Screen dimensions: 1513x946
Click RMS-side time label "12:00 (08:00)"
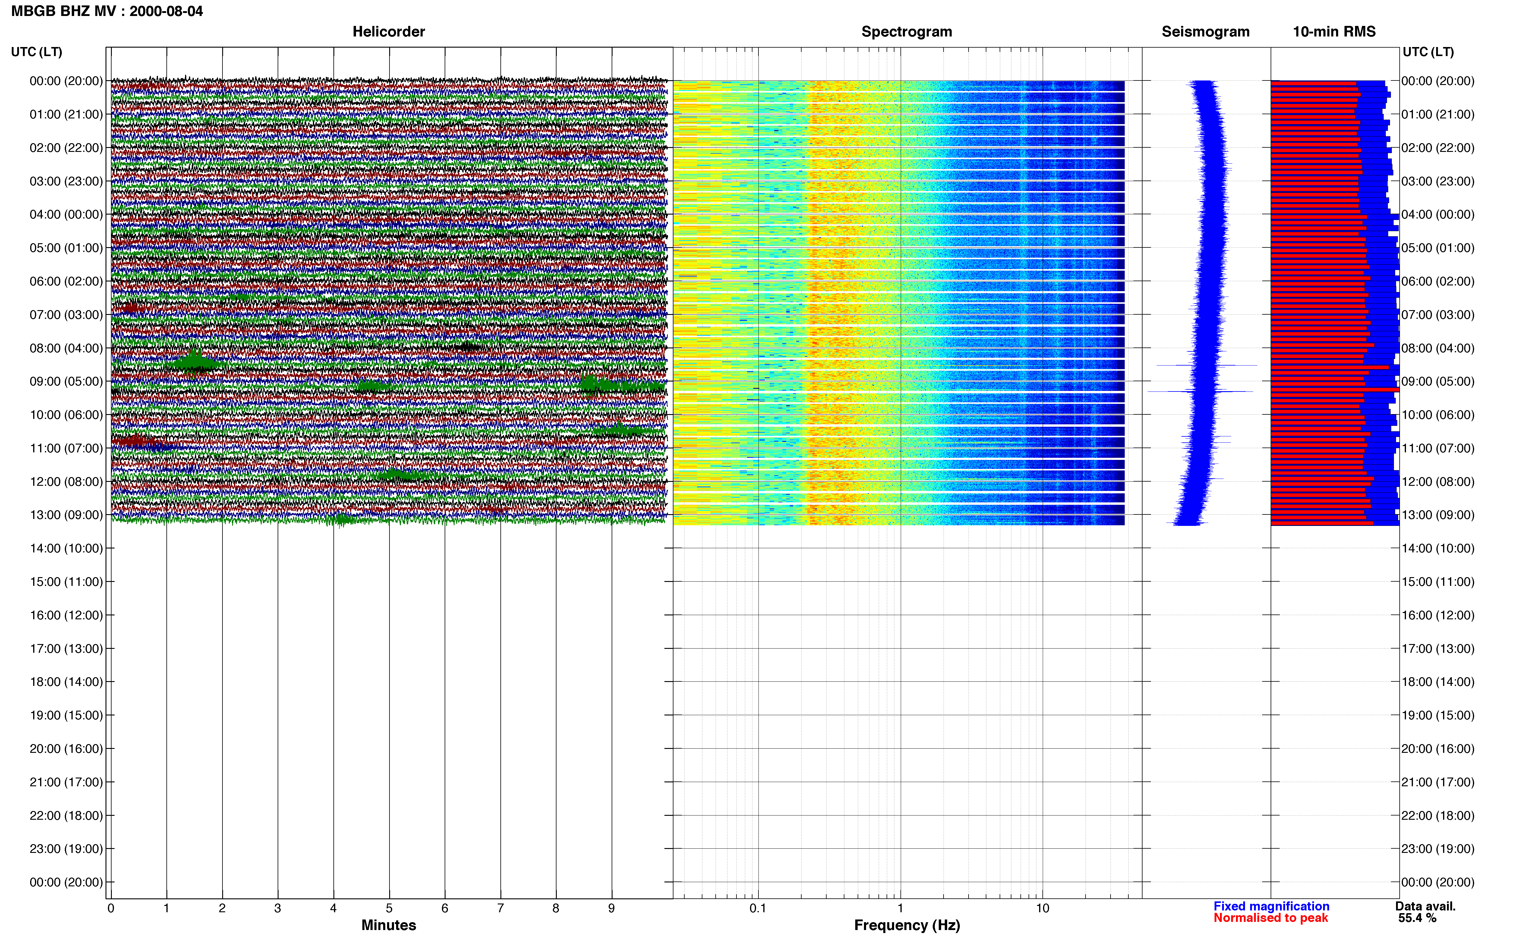[1438, 482]
